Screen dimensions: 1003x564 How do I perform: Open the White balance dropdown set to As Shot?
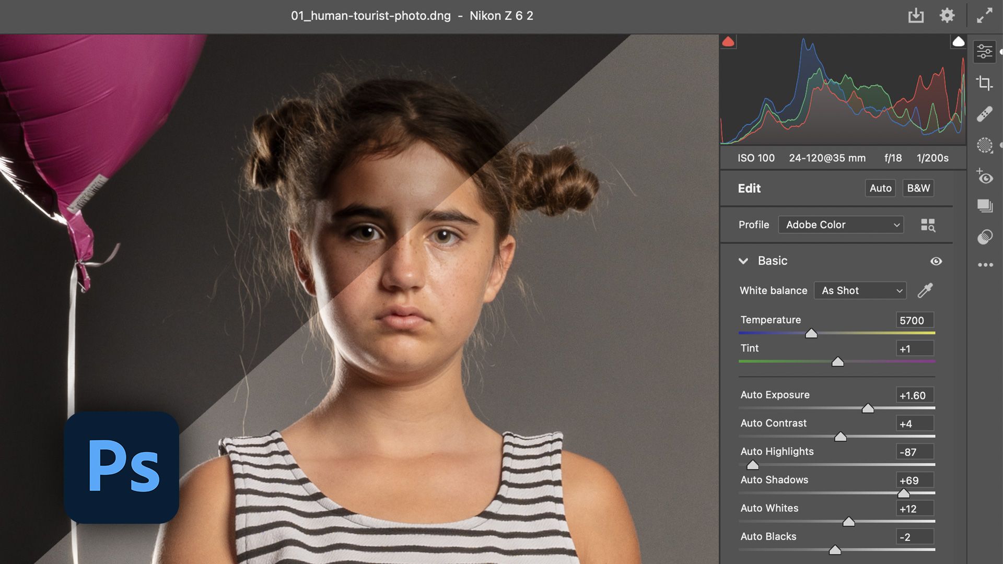point(860,290)
